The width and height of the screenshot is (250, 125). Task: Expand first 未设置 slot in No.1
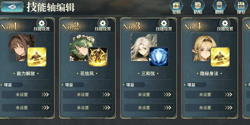click(x=27, y=95)
